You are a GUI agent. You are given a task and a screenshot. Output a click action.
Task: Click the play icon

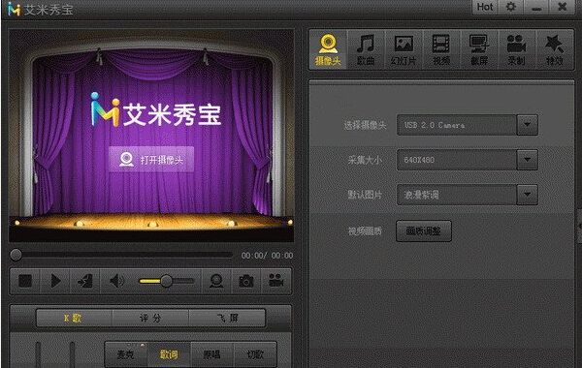click(x=55, y=281)
